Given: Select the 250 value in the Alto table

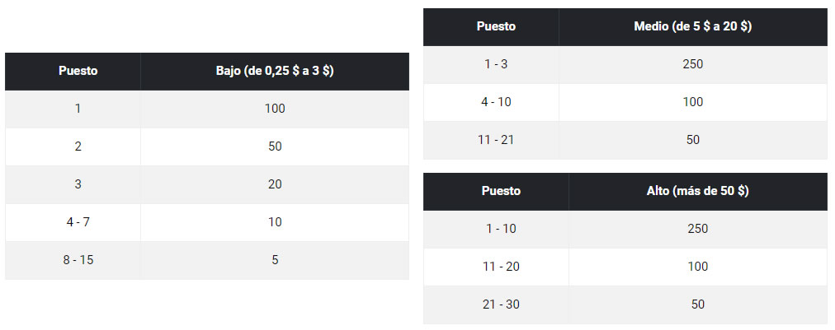Looking at the screenshot, I should tap(697, 229).
